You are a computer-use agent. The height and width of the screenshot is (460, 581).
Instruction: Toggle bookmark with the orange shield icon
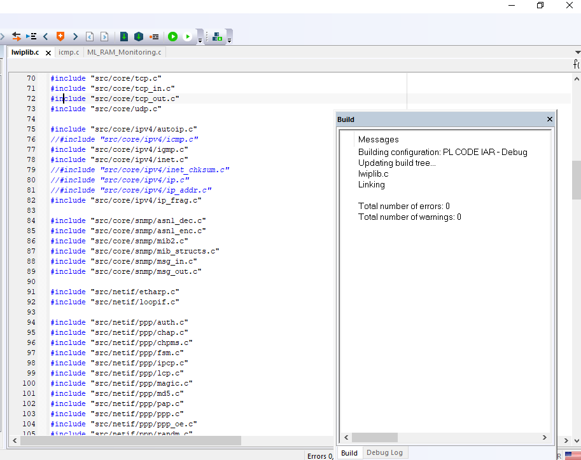tap(60, 36)
